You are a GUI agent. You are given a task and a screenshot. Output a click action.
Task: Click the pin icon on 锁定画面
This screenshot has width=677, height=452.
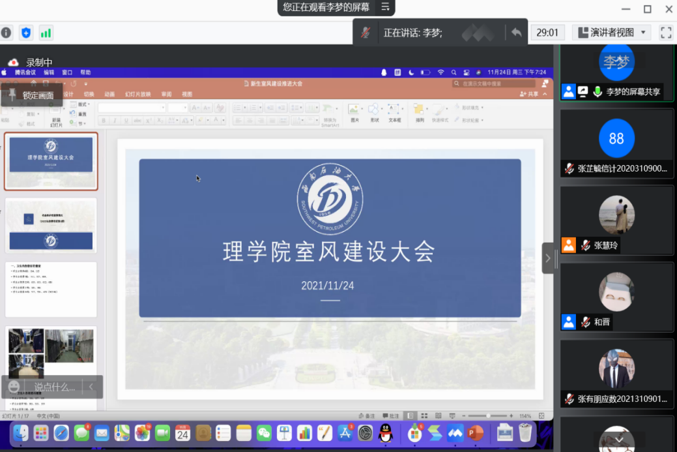(x=12, y=95)
